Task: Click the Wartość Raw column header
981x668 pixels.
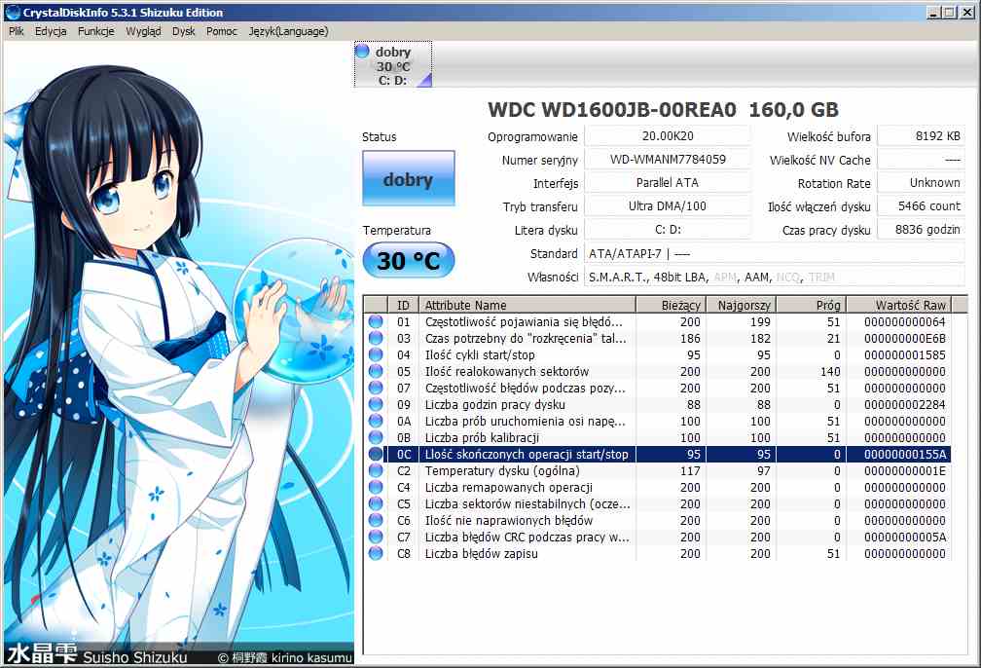Action: (x=899, y=305)
